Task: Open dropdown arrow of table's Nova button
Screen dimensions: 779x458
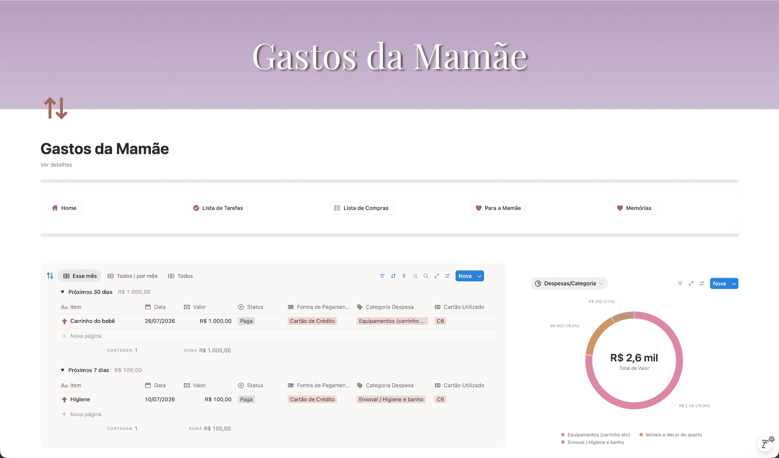Action: tap(479, 276)
